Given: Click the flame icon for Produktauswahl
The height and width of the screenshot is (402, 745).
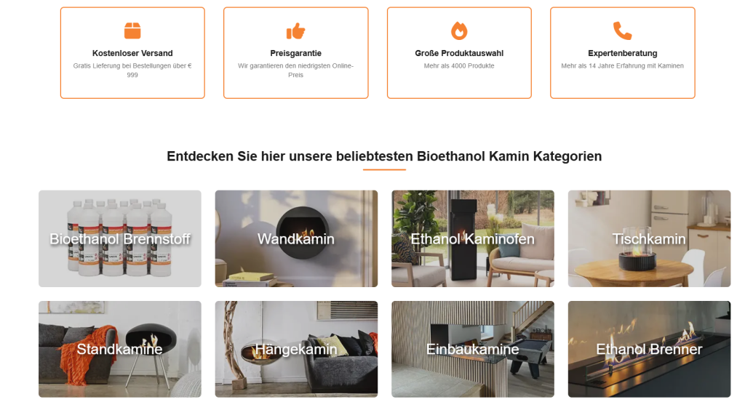Looking at the screenshot, I should [x=459, y=31].
